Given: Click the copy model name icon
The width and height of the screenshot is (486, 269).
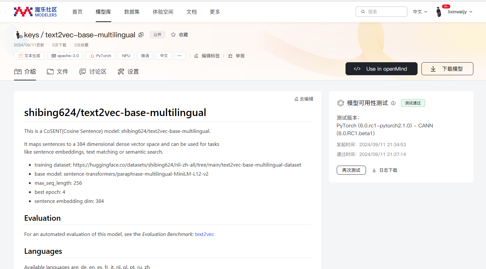Looking at the screenshot, I should [x=140, y=34].
